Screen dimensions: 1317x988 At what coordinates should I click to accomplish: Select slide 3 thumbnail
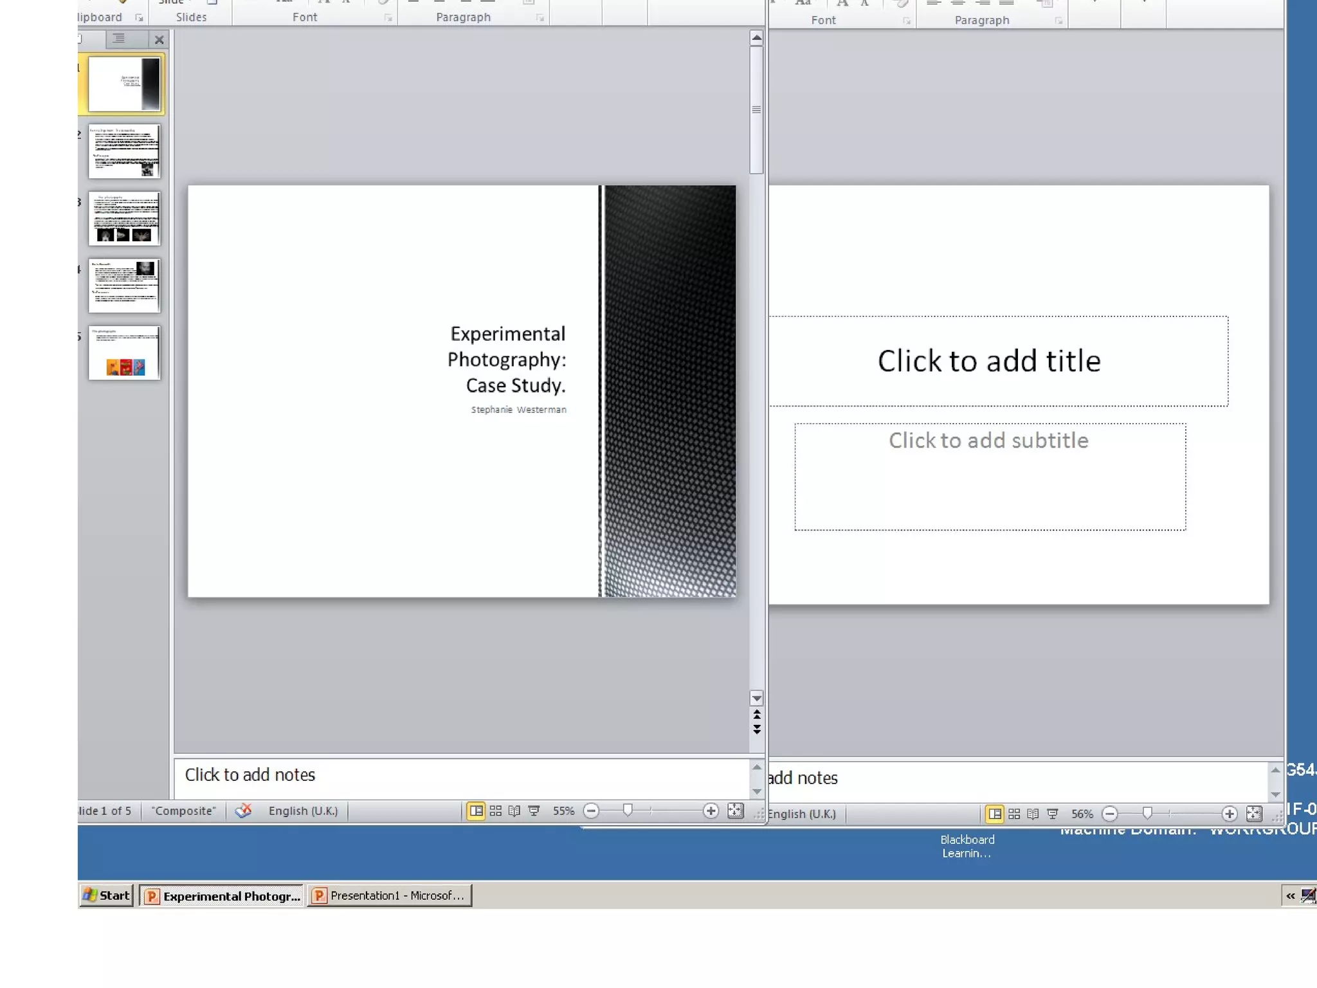coord(124,219)
